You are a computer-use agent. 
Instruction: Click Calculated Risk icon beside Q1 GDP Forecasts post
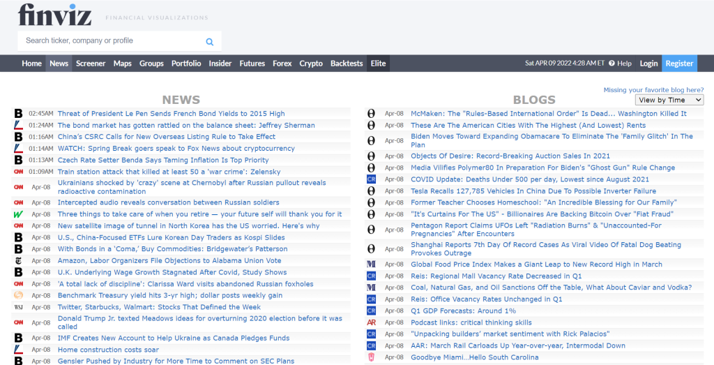pos(371,311)
